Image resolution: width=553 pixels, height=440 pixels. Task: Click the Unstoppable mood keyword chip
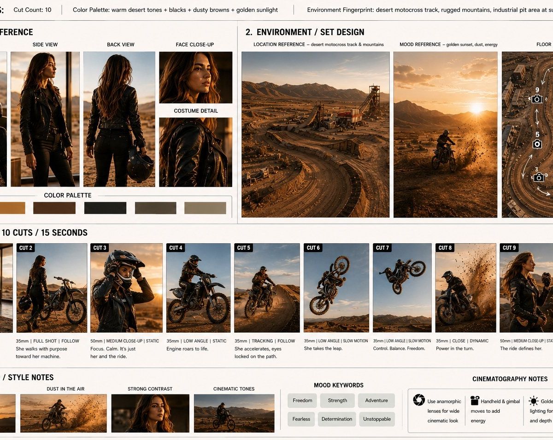click(x=377, y=419)
